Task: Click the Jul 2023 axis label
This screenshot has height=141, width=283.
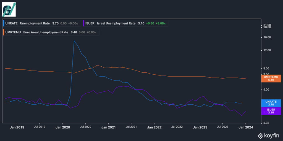Action: (222, 127)
